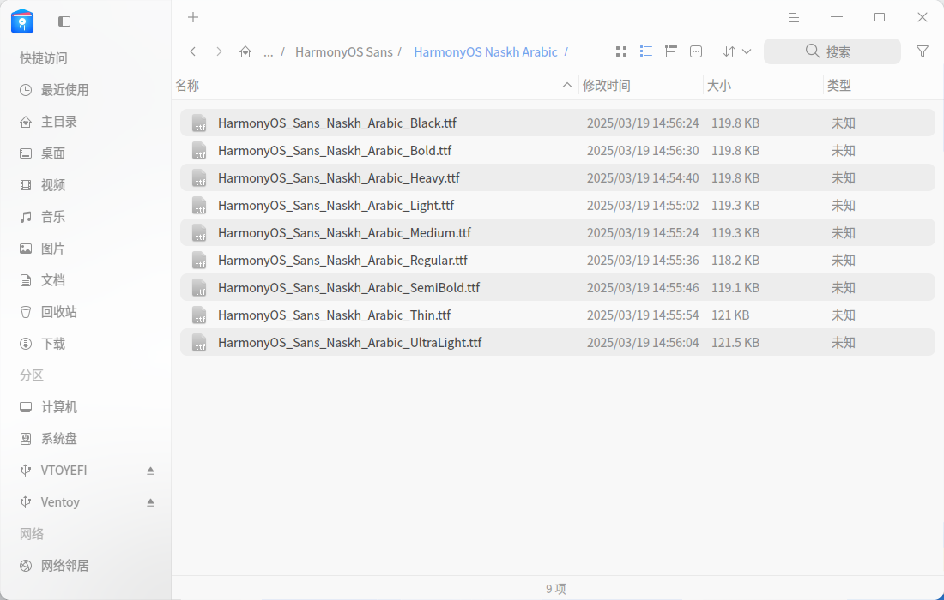Viewport: 944px width, 600px height.
Task: Go forward to next folder
Action: coord(219,51)
